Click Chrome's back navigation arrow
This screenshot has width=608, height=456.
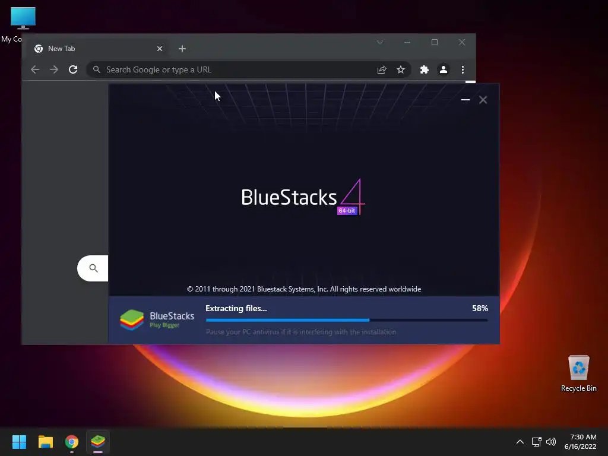35,69
